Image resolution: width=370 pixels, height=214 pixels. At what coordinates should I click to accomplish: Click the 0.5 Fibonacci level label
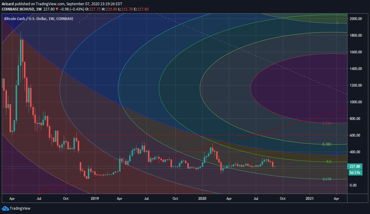coord(329,162)
